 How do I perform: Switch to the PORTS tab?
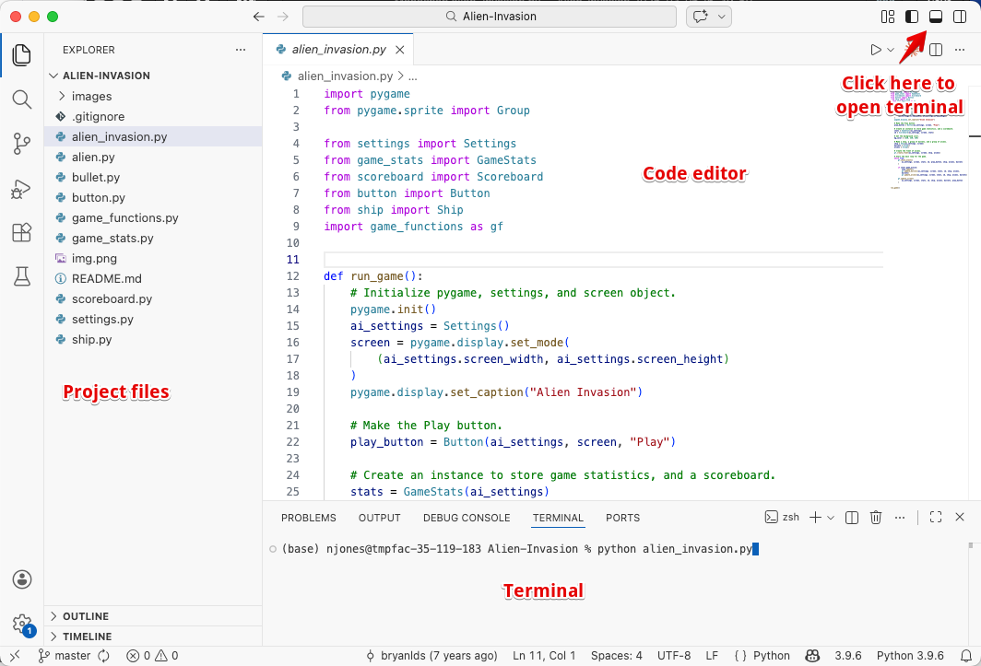point(622,518)
